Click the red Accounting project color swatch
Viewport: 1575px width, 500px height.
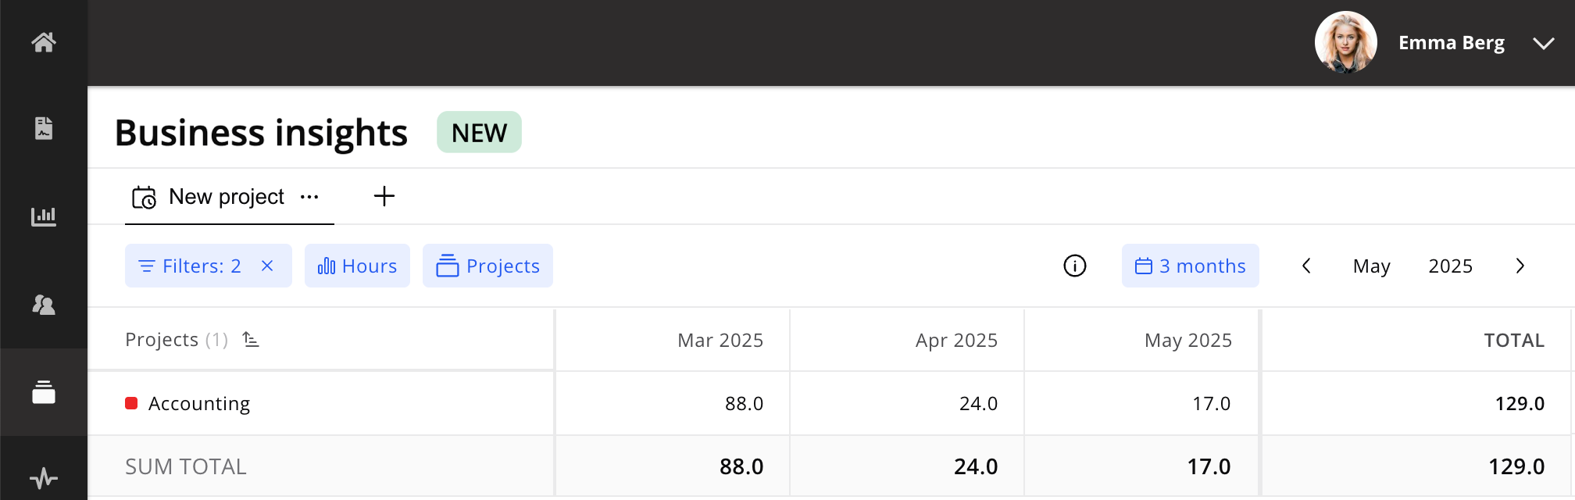tap(131, 403)
